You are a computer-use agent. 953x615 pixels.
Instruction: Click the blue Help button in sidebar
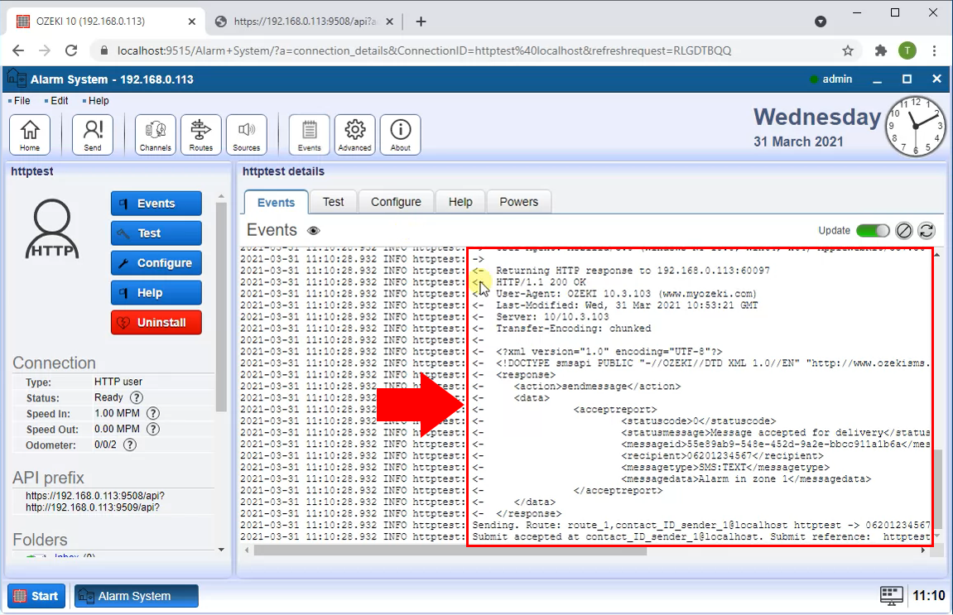[x=156, y=293]
